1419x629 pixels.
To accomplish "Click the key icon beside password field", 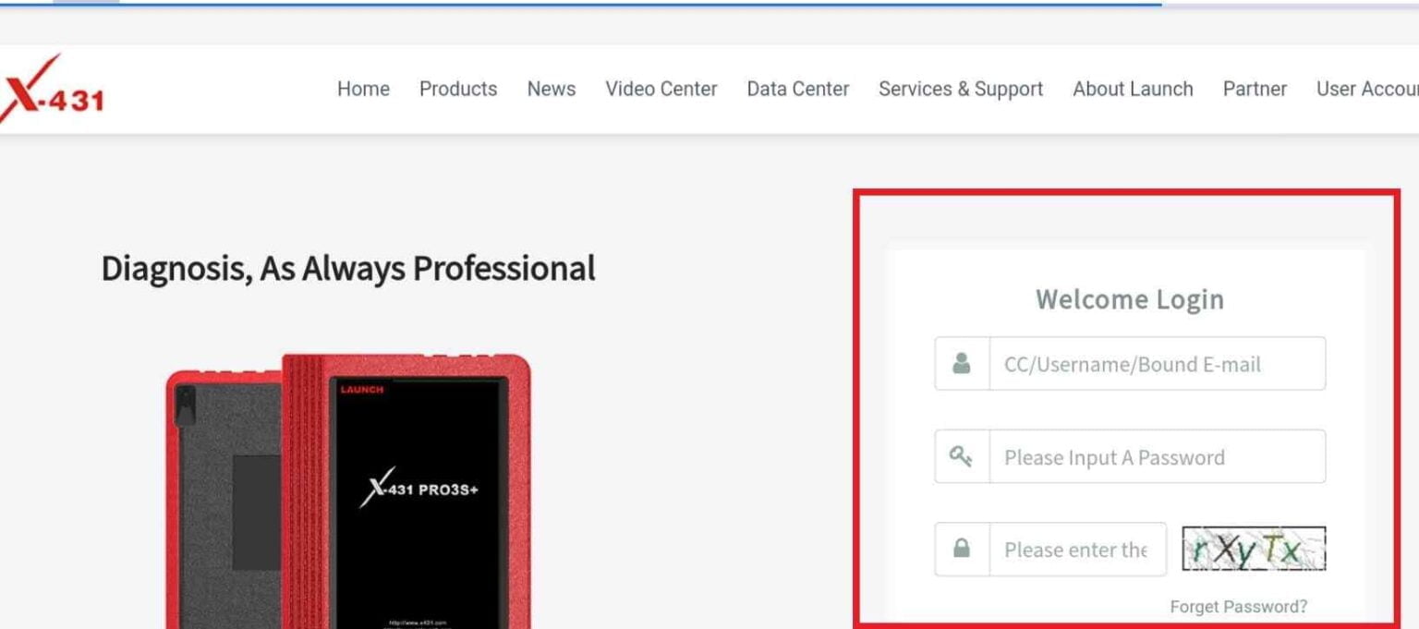I will [x=963, y=456].
